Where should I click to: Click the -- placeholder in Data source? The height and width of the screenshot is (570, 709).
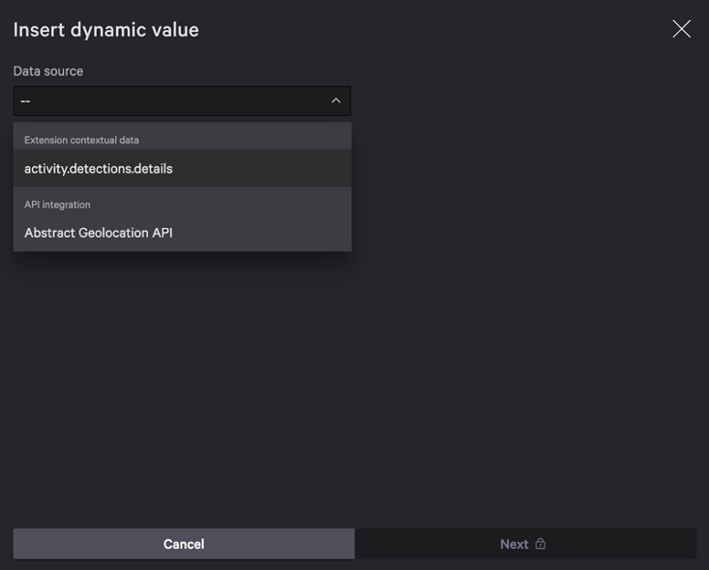26,101
